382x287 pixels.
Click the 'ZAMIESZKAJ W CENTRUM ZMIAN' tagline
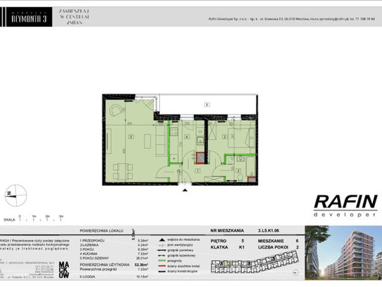[74, 17]
